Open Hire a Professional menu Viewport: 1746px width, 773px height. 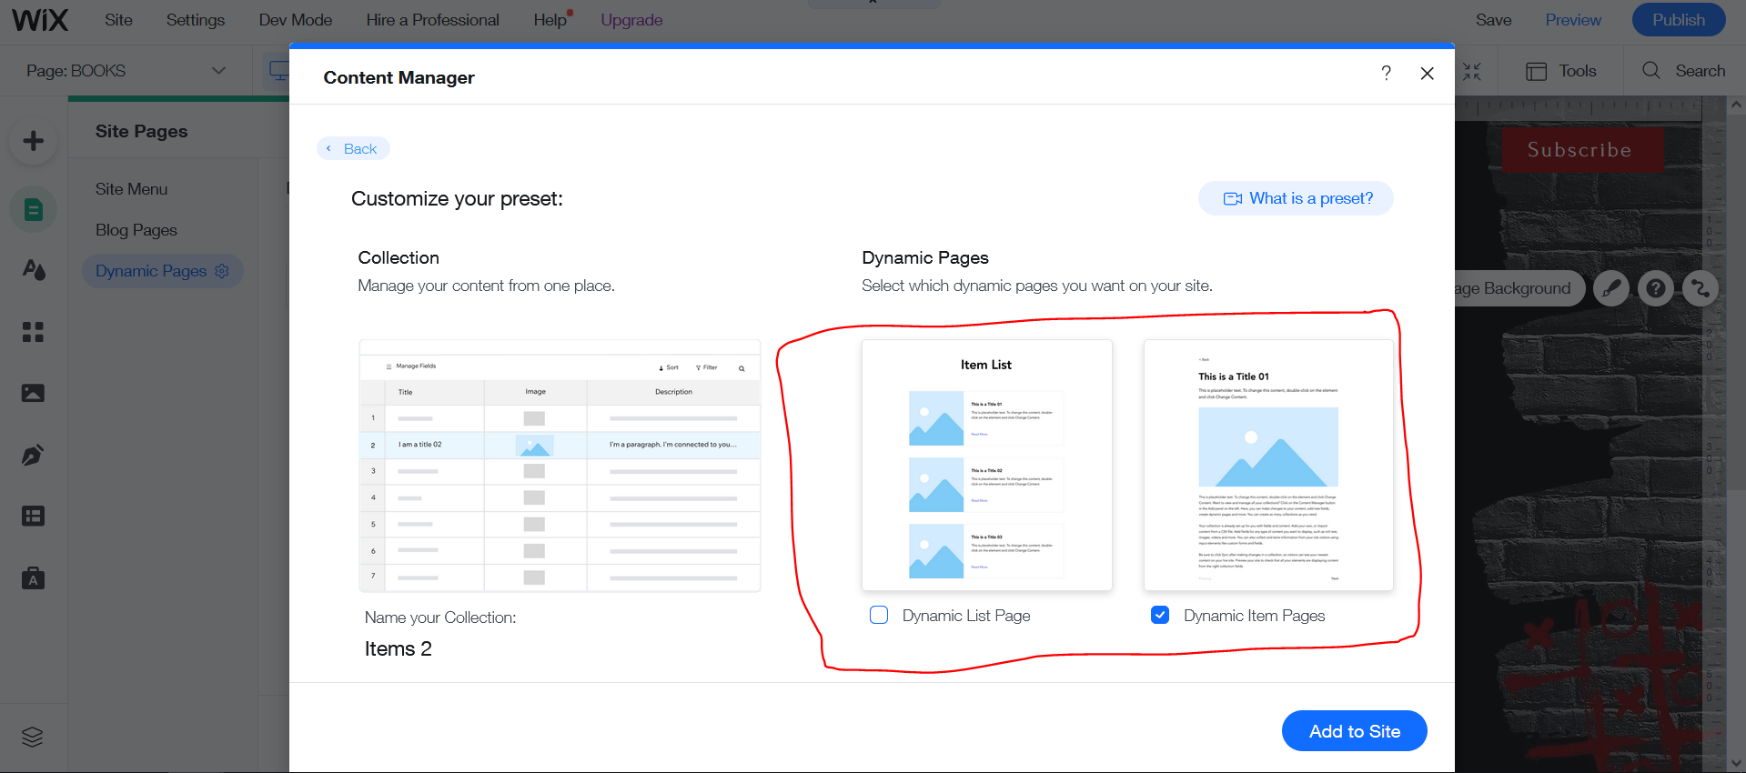click(432, 20)
